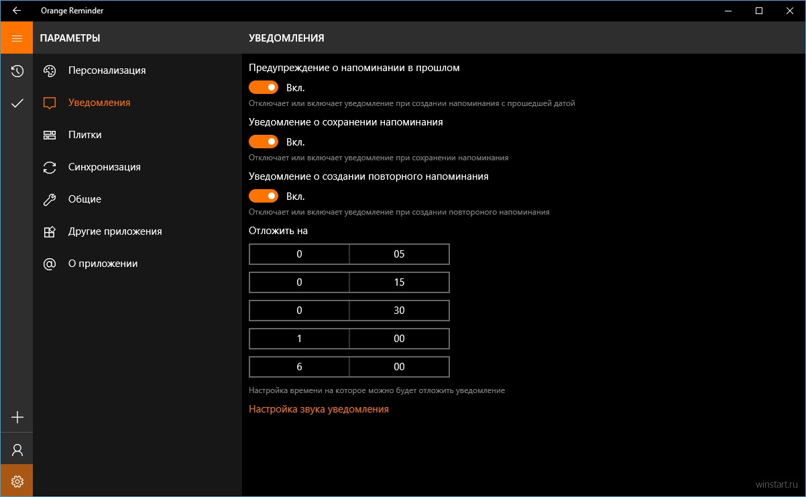Click the palette icon beside Персонализация
The width and height of the screenshot is (806, 497).
pos(50,71)
